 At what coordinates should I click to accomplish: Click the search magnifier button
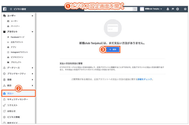[x=135, y=9]
